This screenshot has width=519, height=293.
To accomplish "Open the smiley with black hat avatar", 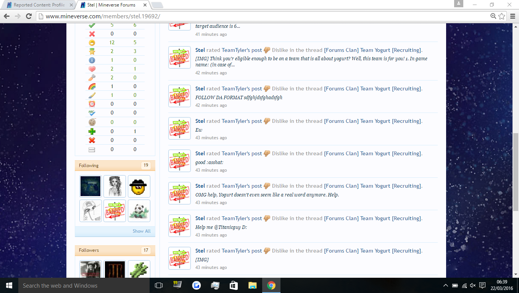I will (x=139, y=186).
